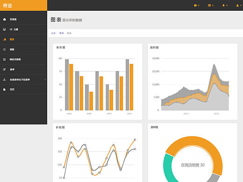
Task: Open the 仪表盘 dashboard home icon
Action: (5, 20)
